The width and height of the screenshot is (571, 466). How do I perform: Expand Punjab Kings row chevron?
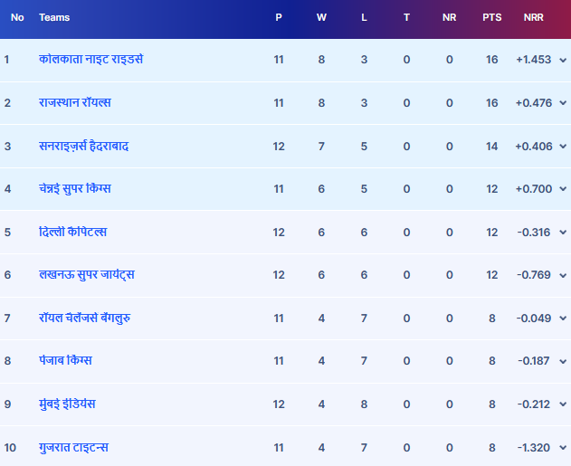(563, 361)
